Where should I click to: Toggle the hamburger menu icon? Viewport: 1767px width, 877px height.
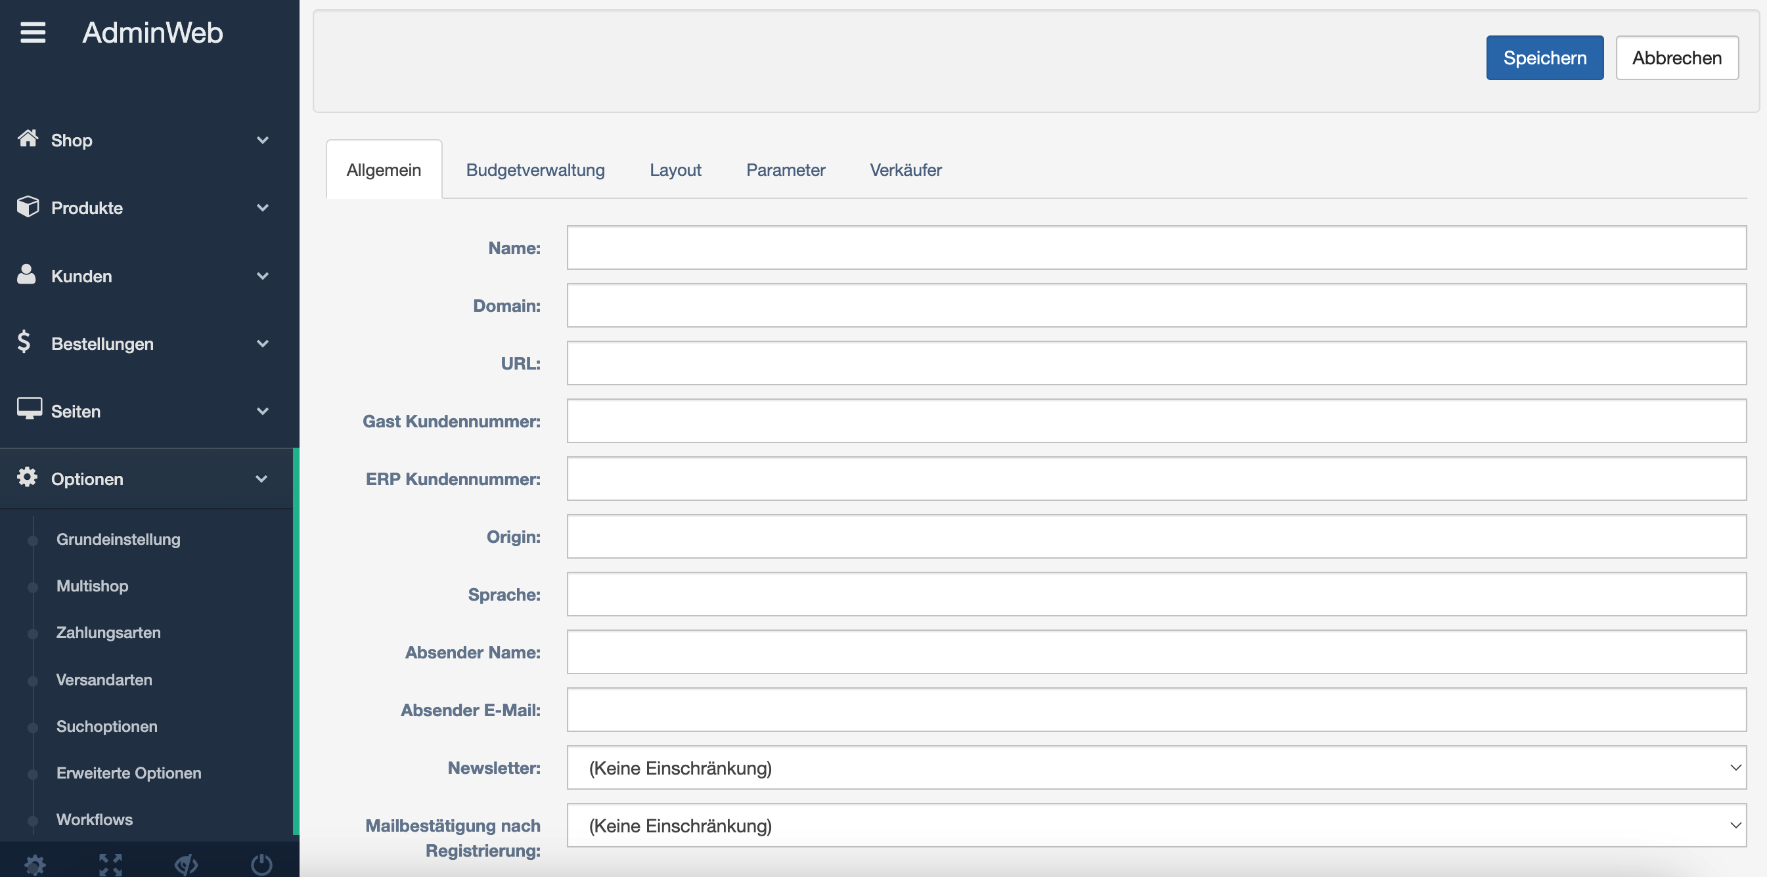[33, 32]
